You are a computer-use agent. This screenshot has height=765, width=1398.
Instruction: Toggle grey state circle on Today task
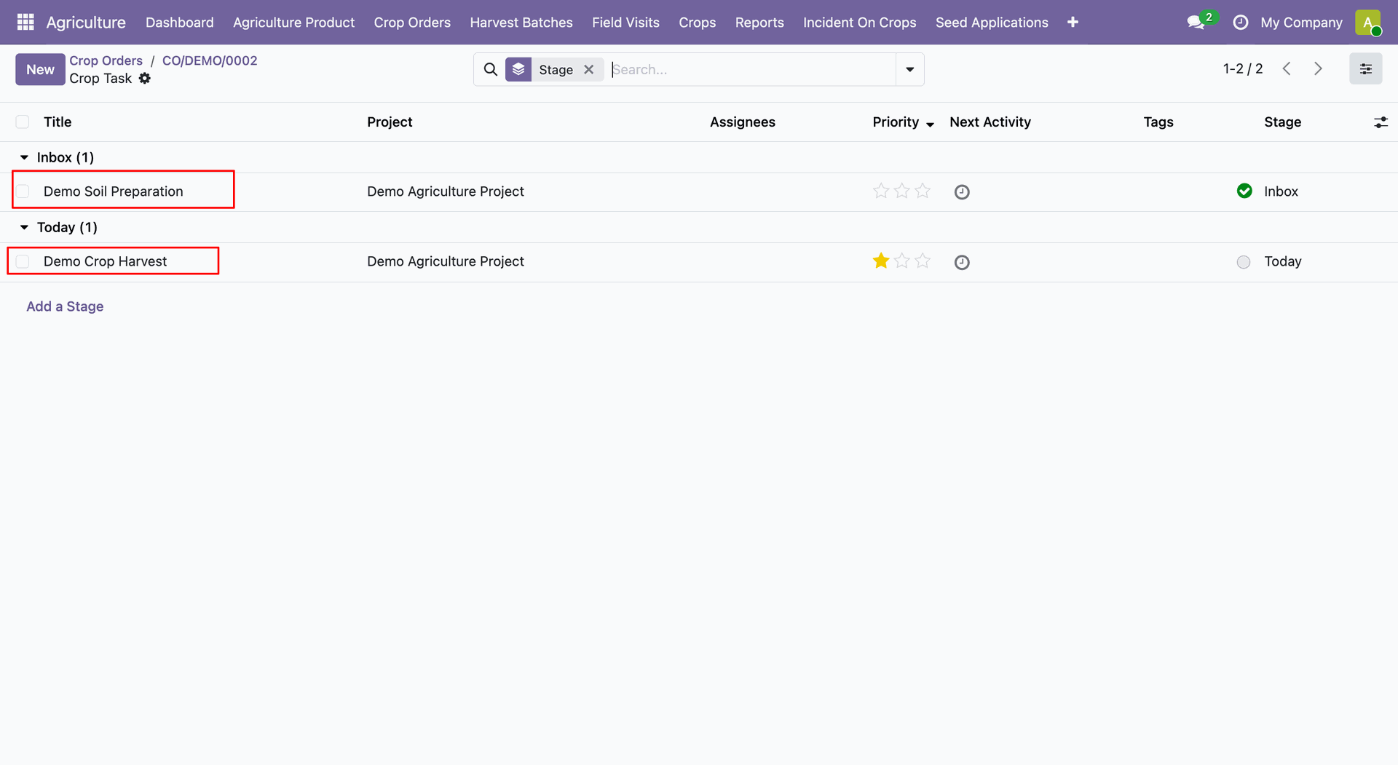tap(1244, 262)
